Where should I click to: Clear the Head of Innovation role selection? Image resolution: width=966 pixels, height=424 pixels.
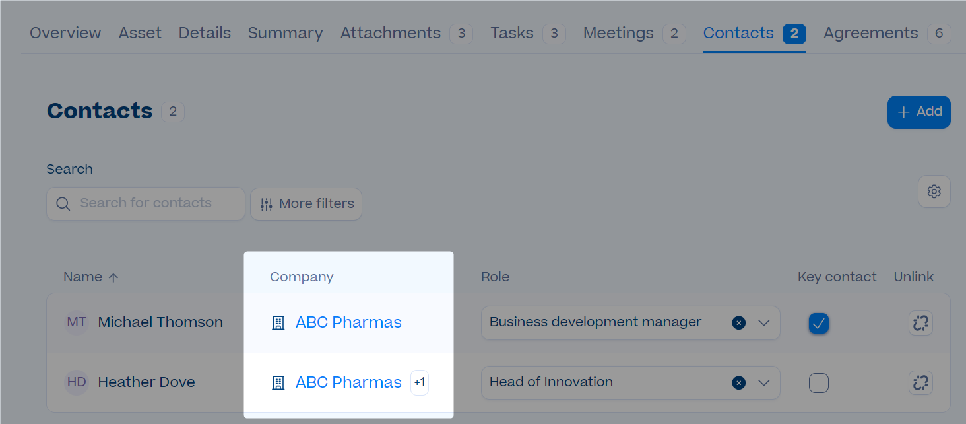(x=739, y=383)
